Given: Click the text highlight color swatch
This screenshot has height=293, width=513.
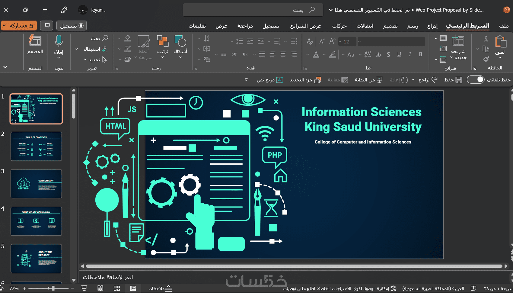Looking at the screenshot, I should (332, 54).
